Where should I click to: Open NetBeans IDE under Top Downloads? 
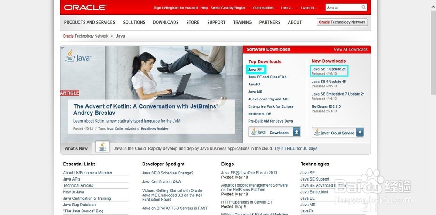(260, 114)
